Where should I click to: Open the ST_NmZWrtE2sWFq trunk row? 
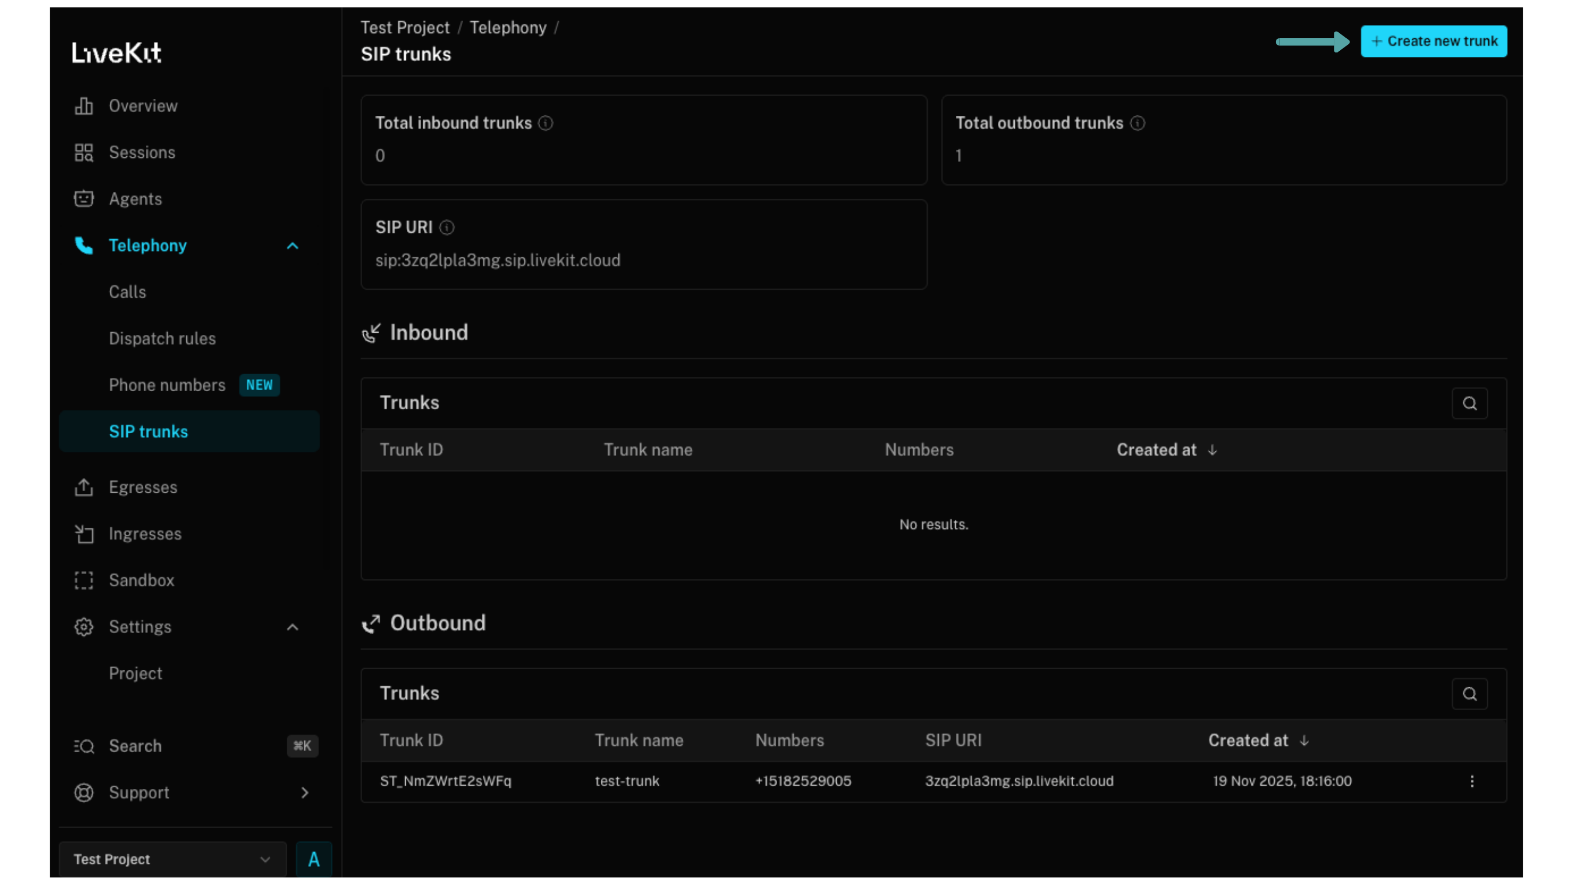coord(445,781)
